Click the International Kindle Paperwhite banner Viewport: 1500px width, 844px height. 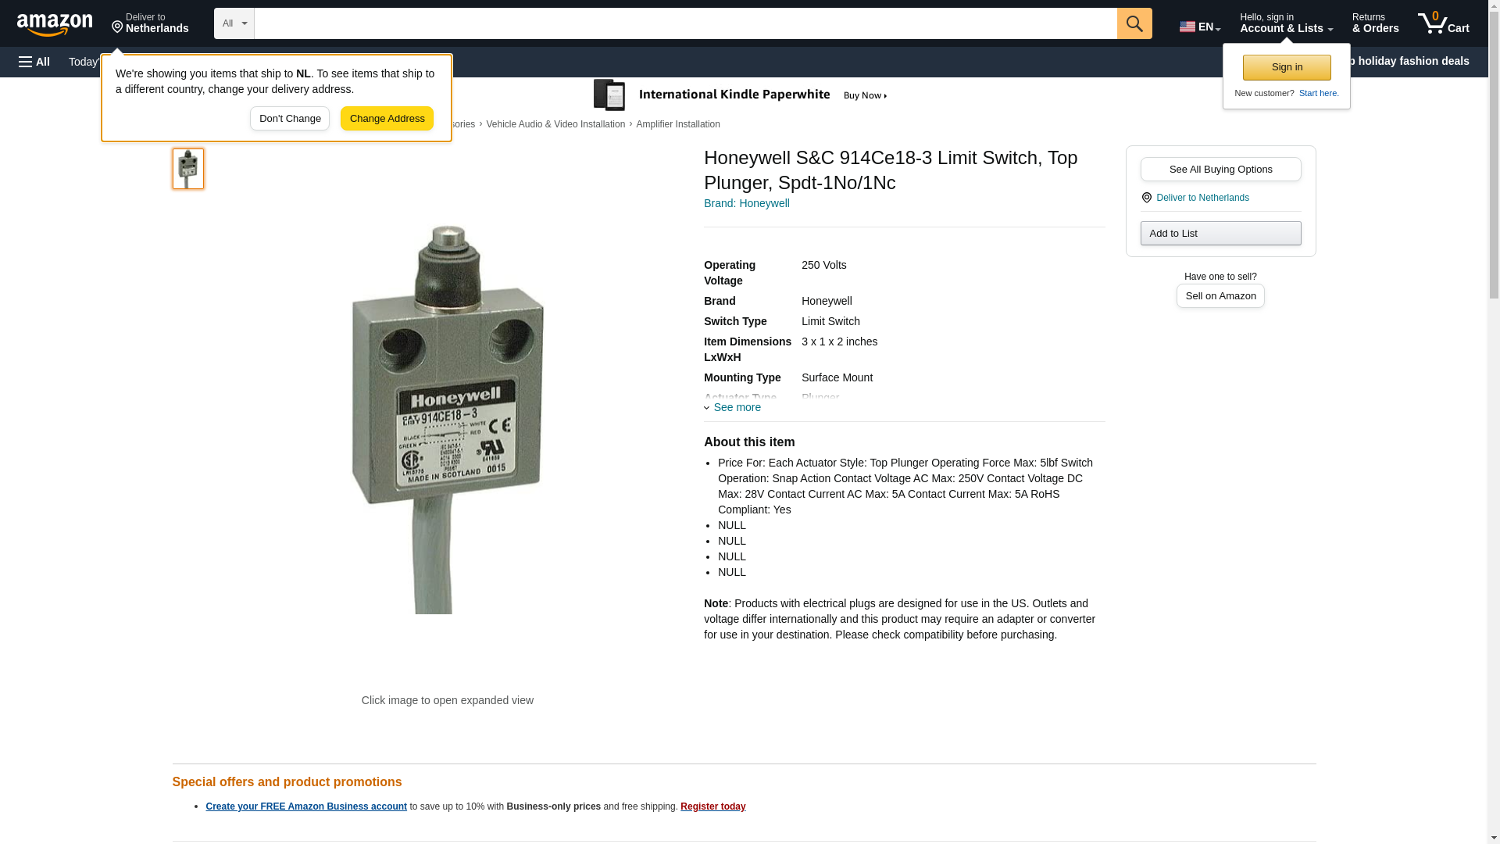pos(741,95)
